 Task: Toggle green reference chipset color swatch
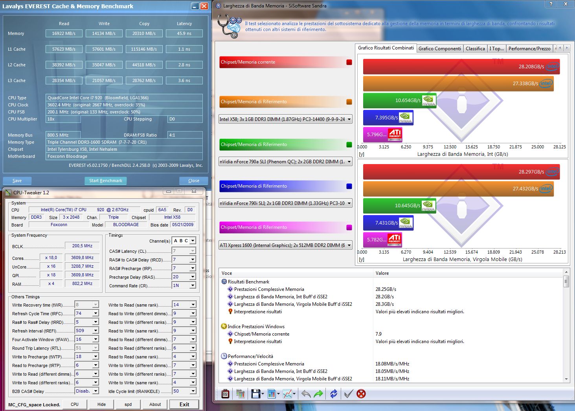pyautogui.click(x=349, y=144)
